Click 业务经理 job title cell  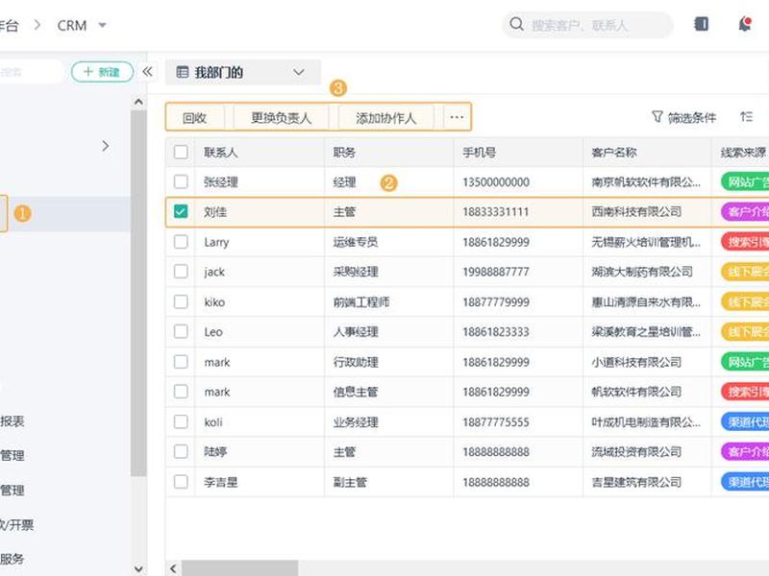coord(356,421)
